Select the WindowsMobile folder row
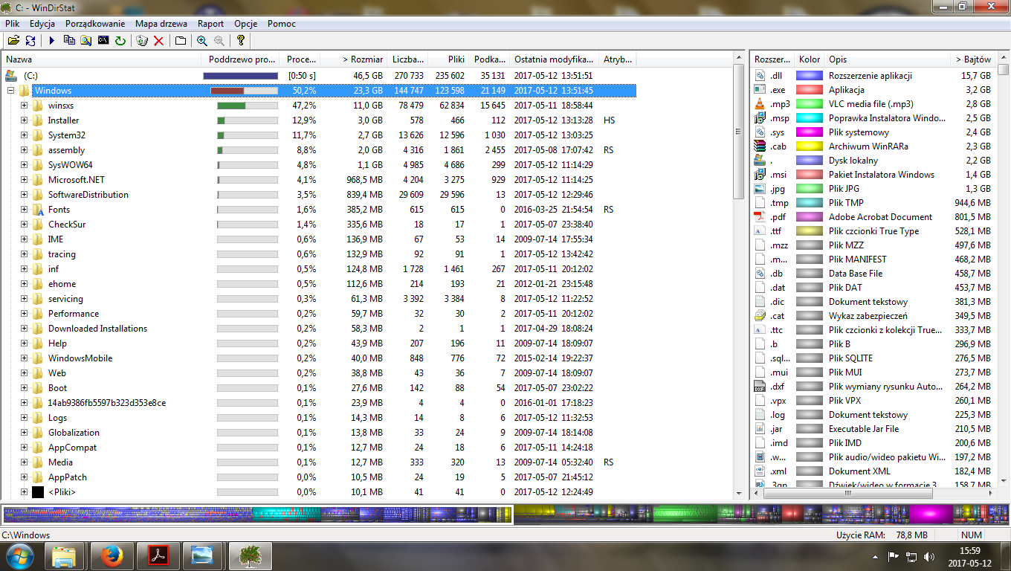 [x=320, y=358]
